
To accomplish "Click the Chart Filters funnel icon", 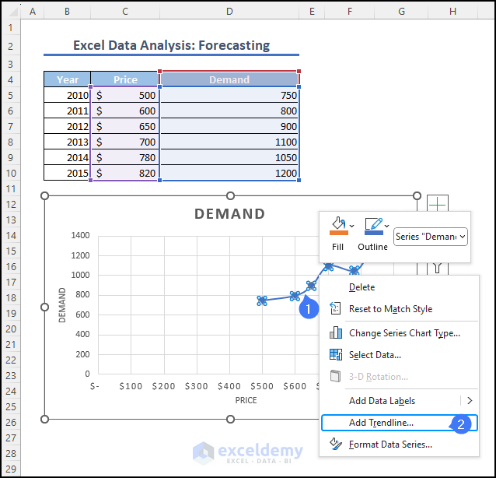I will coord(438,268).
